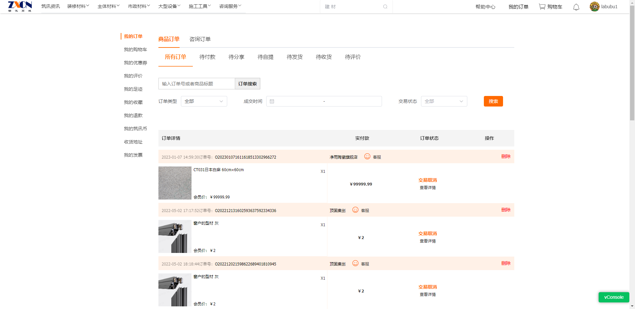Open 筑讯资讯 in top navigation
635x309 pixels.
(x=51, y=6)
